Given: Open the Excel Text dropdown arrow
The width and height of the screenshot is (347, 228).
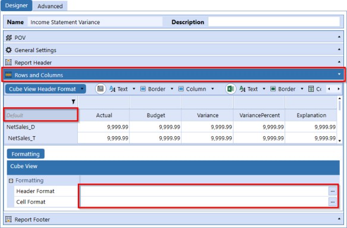Looking at the screenshot, I should tap(264, 89).
